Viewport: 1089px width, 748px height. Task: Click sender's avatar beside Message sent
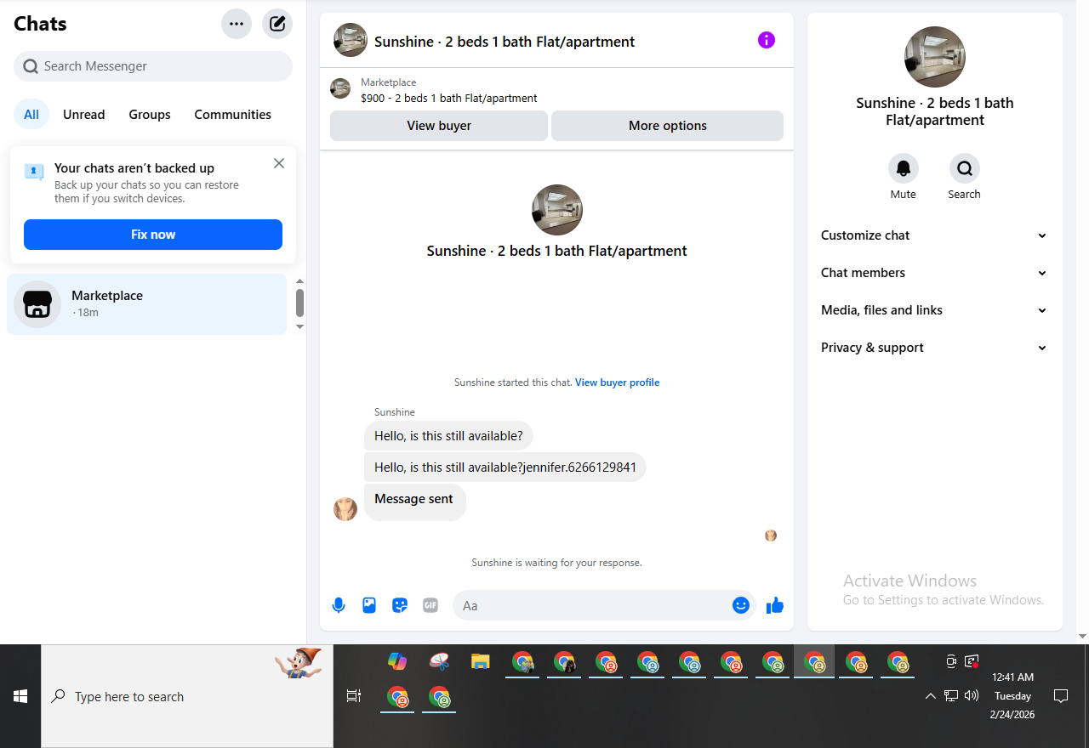click(x=345, y=509)
